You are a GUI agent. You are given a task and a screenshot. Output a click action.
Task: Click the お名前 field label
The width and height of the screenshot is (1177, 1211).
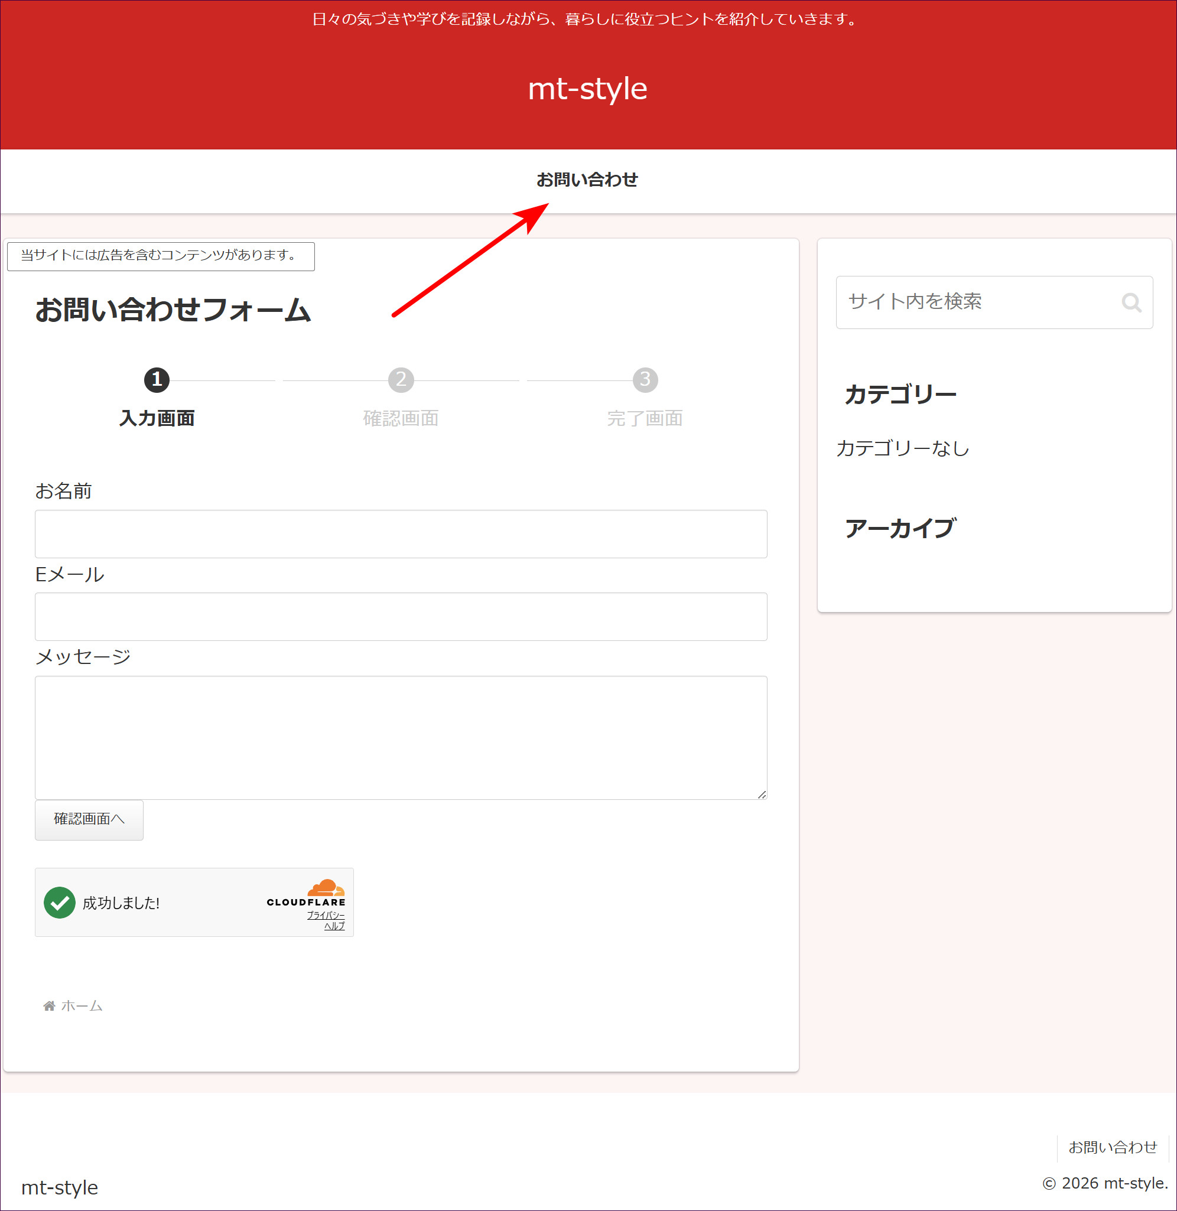click(64, 491)
